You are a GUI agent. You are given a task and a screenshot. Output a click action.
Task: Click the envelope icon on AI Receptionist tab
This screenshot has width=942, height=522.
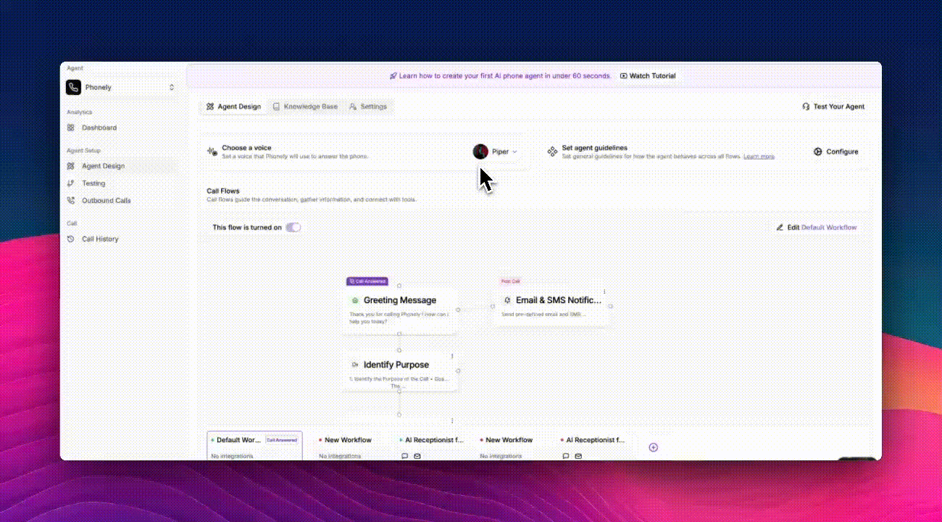point(417,456)
